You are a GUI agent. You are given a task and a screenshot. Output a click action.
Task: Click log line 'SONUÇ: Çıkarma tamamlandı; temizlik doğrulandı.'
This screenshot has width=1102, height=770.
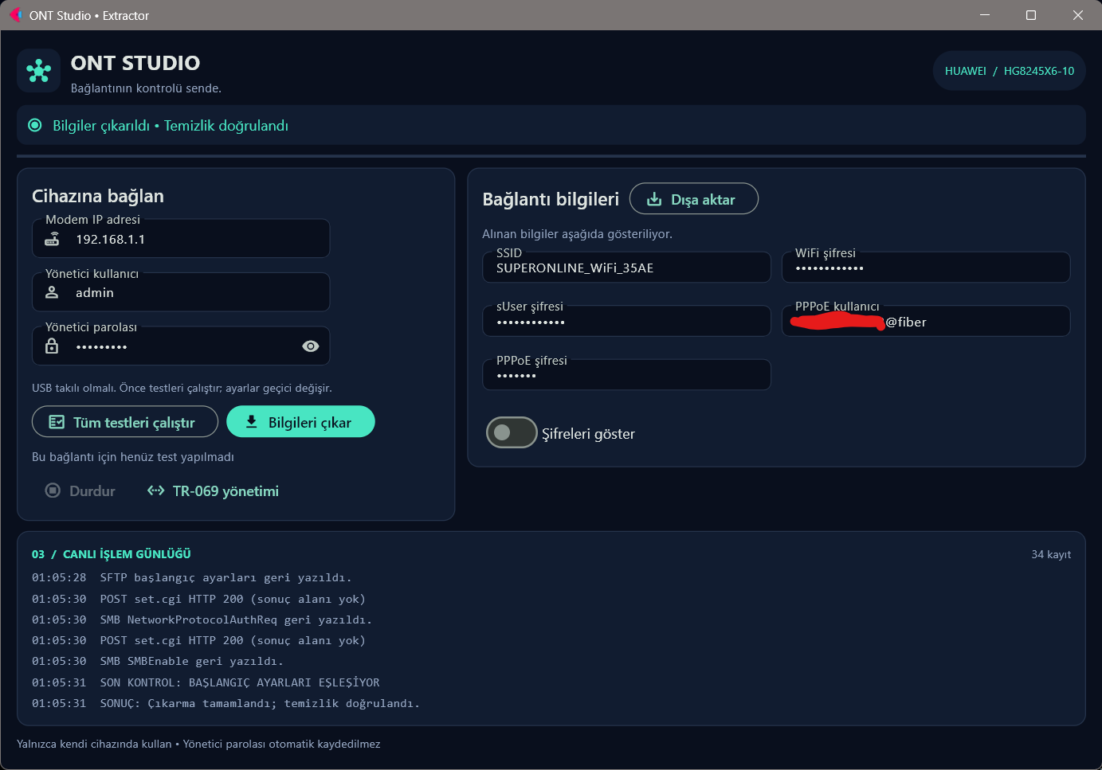(x=260, y=703)
